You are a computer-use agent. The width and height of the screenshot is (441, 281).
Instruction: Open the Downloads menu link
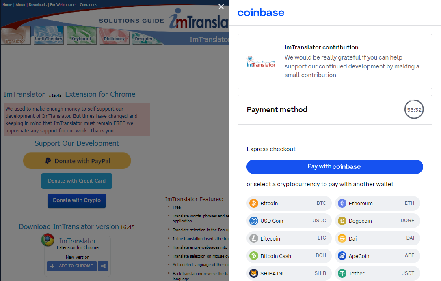click(x=38, y=5)
